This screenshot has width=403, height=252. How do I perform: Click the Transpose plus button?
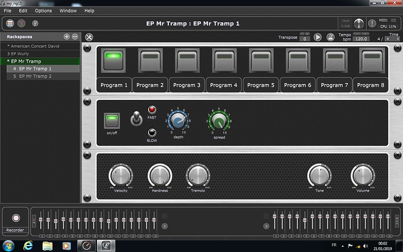pyautogui.click(x=307, y=34)
